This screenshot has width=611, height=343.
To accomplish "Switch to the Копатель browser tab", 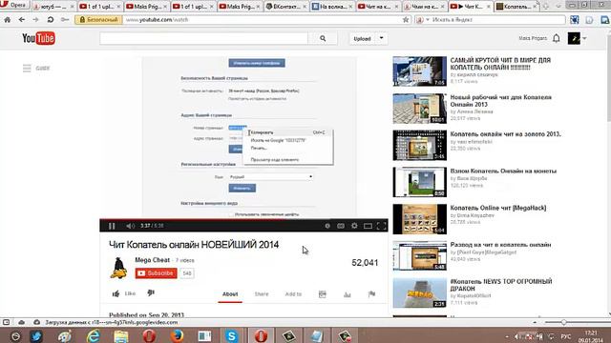I will tap(516, 7).
